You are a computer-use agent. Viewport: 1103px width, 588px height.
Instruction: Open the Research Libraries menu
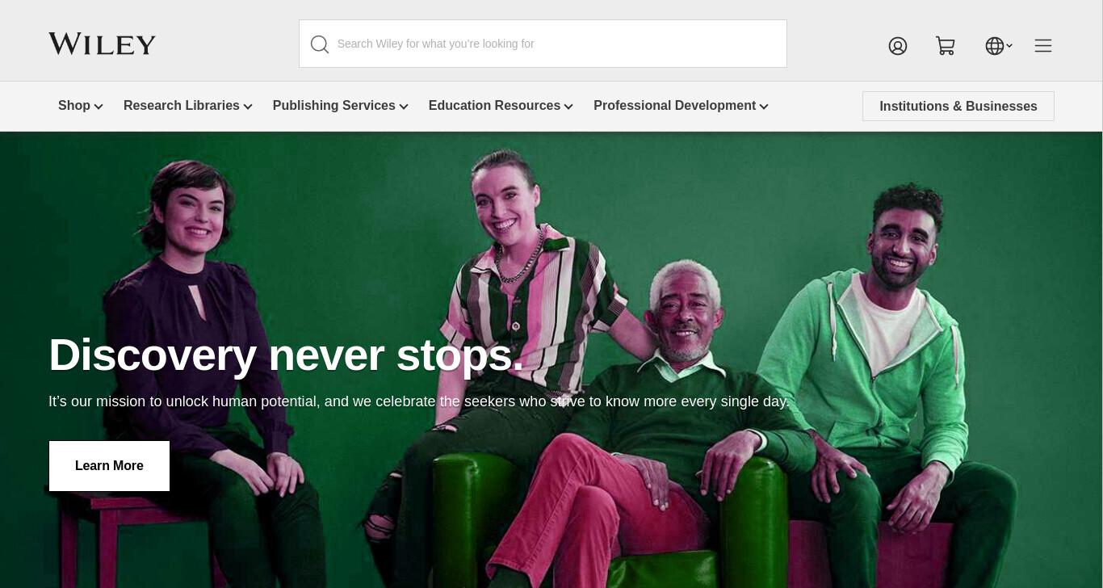point(182,106)
